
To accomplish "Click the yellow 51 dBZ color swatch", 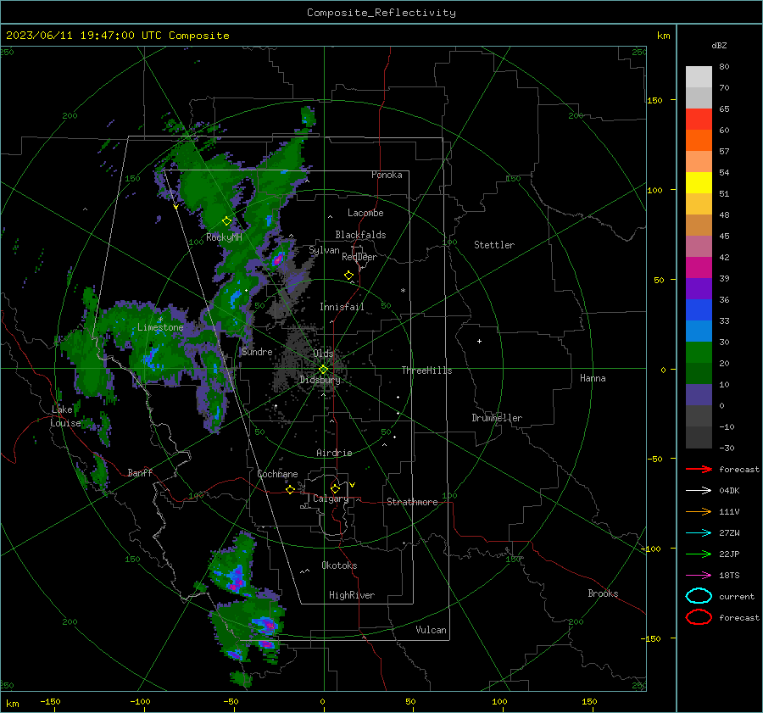I will point(699,183).
